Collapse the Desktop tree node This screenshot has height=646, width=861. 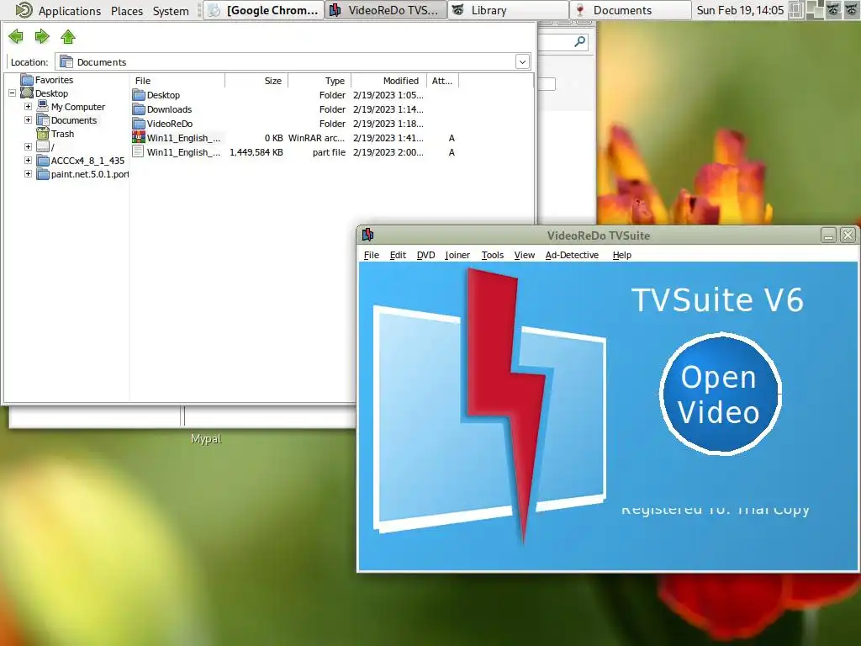pyautogui.click(x=12, y=93)
